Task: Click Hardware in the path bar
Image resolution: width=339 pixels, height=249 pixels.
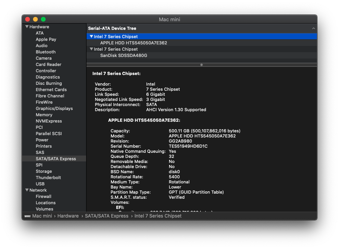Action: [x=68, y=216]
